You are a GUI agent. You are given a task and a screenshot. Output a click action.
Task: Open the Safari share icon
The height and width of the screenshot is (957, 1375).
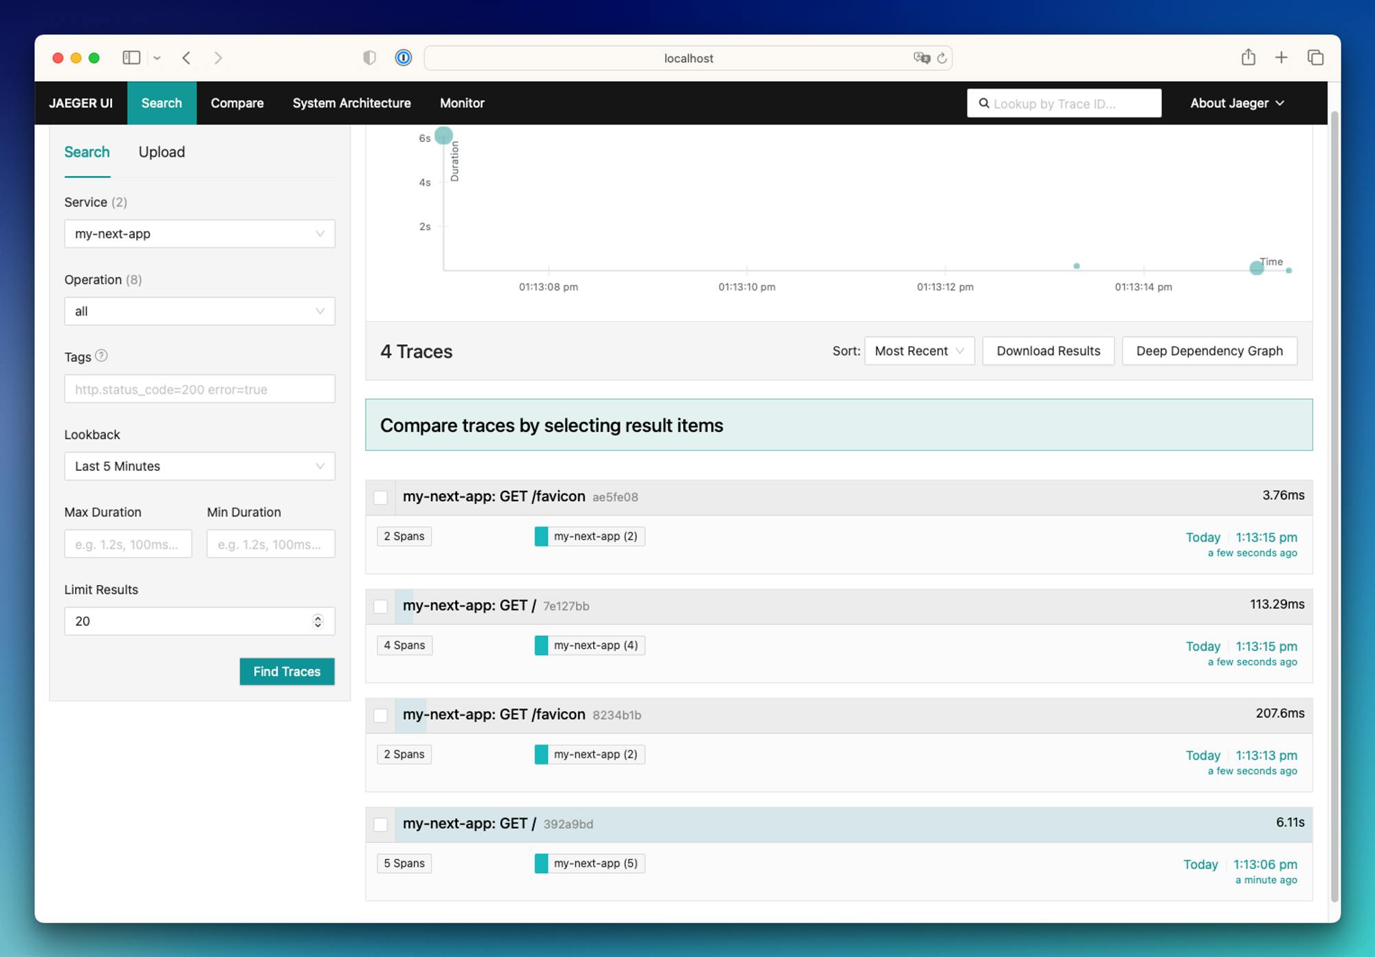(x=1248, y=58)
